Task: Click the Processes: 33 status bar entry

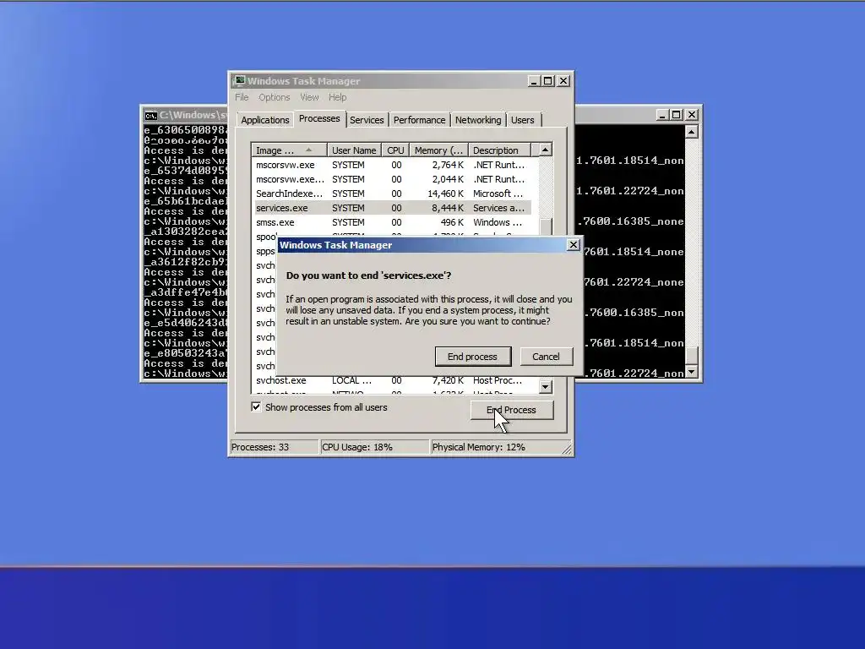Action: coord(274,447)
